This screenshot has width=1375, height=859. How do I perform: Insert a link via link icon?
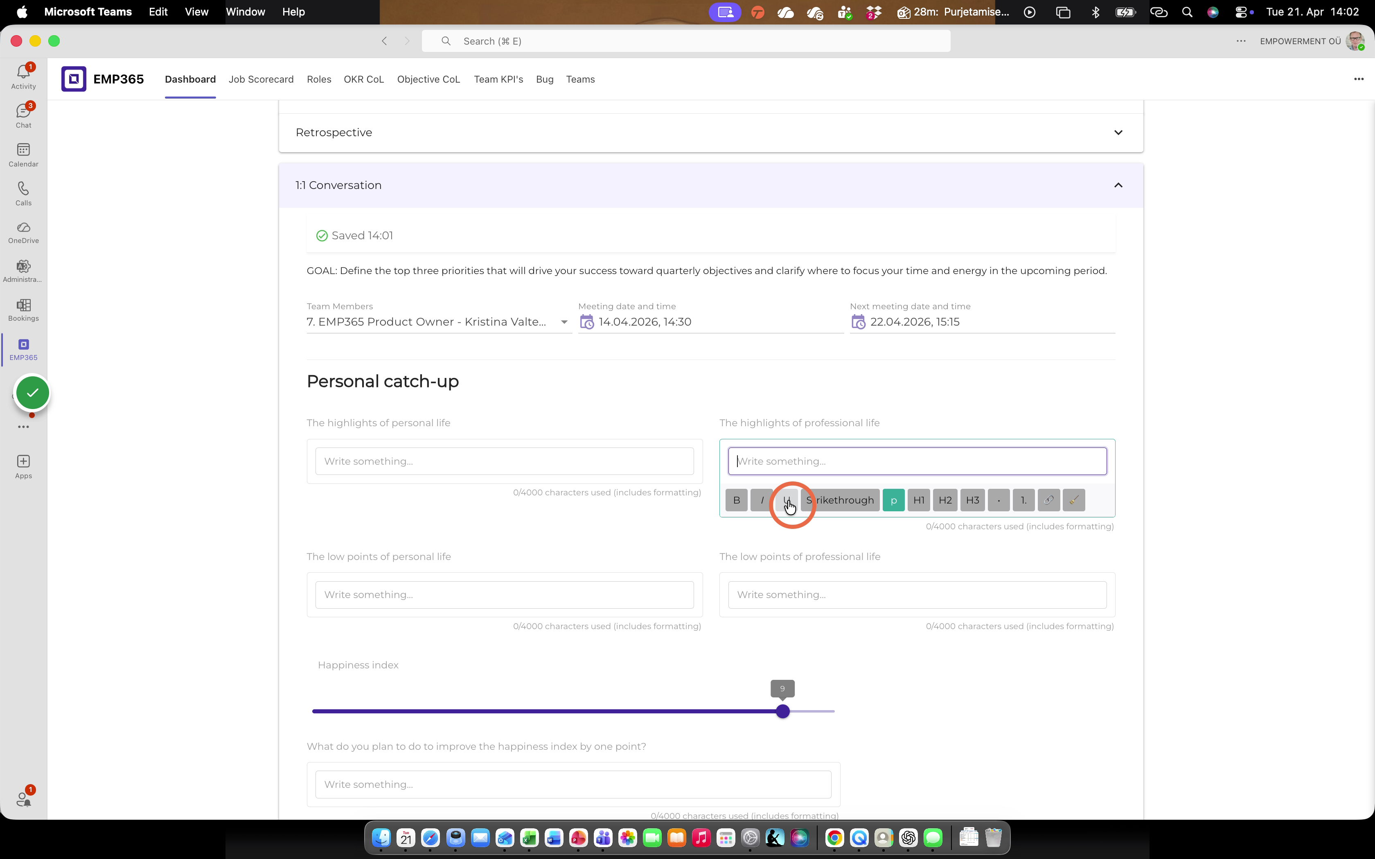(1048, 500)
